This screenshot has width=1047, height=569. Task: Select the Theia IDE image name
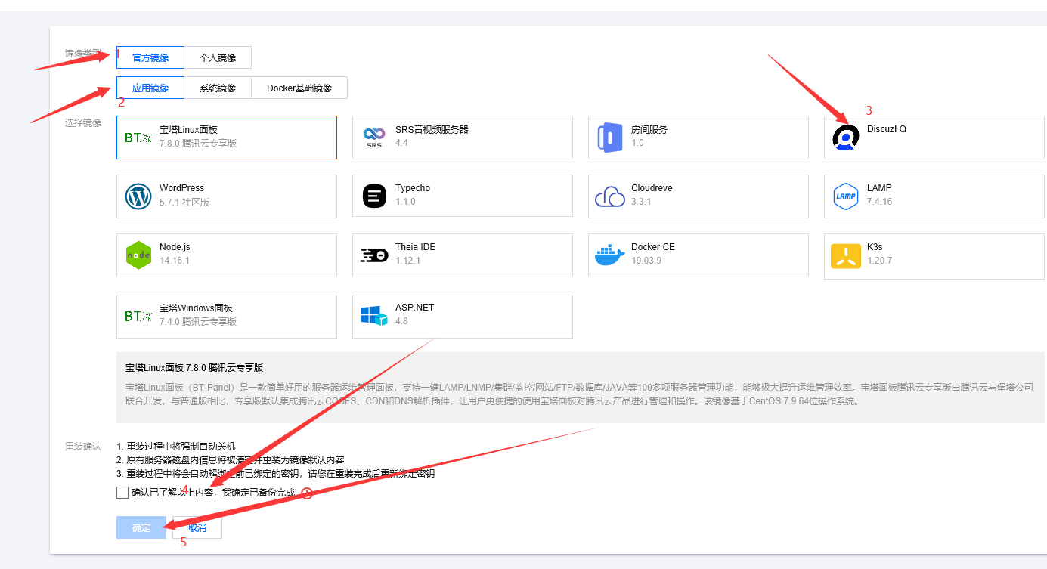pyautogui.click(x=416, y=247)
